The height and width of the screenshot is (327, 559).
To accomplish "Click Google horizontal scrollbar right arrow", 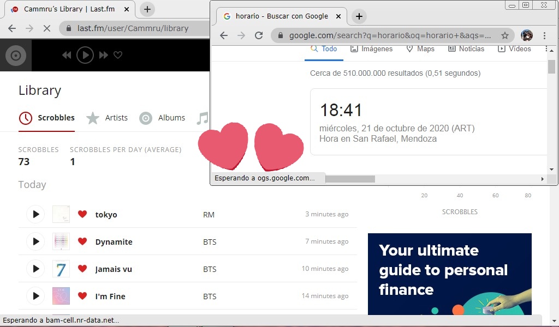I will coord(542,179).
